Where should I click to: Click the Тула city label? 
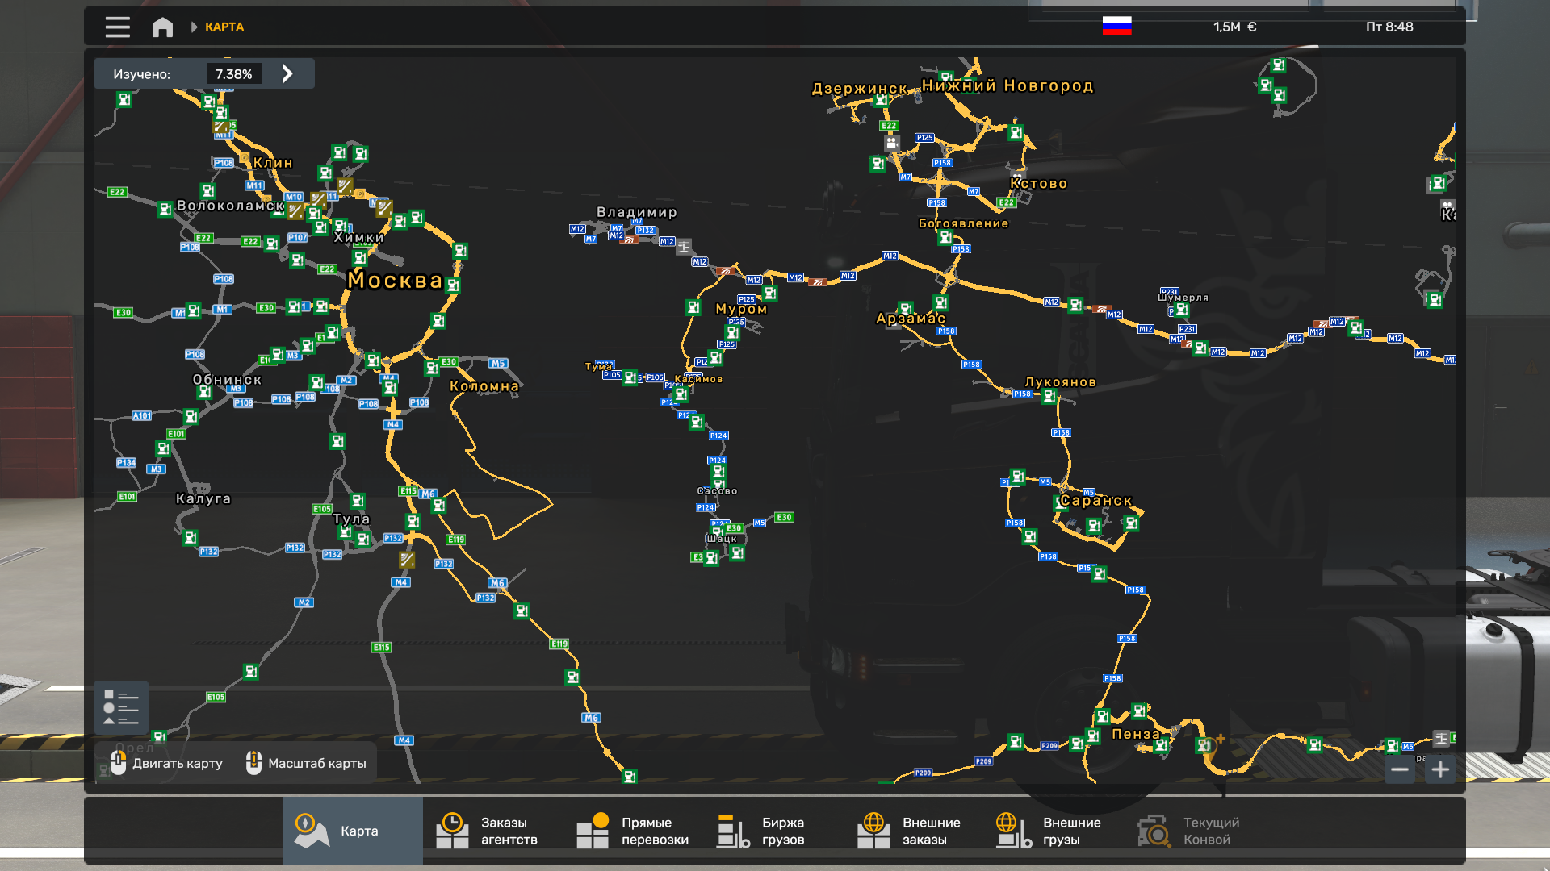click(x=351, y=519)
